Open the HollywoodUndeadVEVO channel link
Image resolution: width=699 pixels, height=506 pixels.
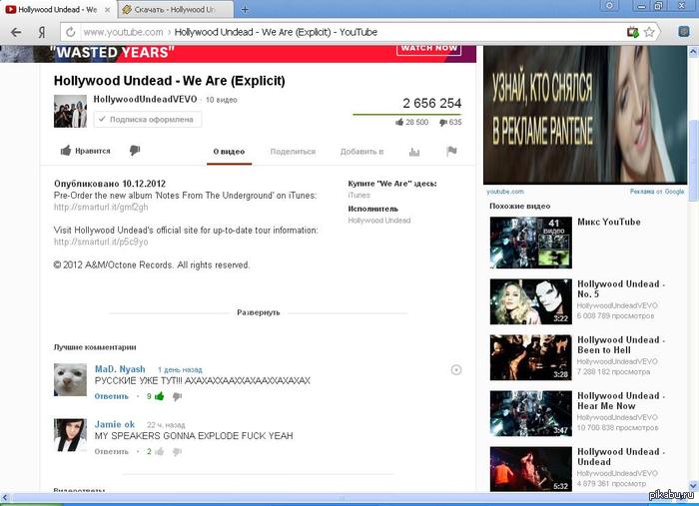pos(146,100)
